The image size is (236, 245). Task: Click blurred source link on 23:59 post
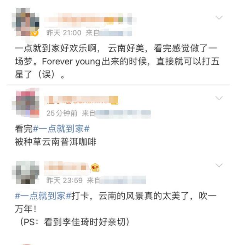123,181
